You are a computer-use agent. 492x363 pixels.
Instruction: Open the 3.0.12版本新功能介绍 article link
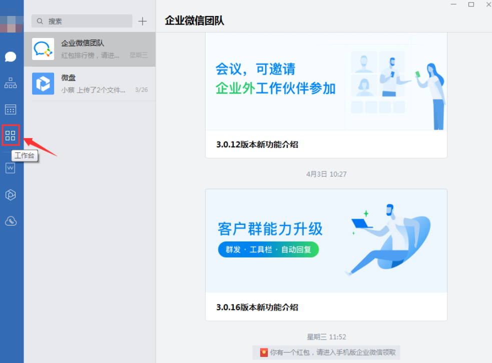[x=257, y=144]
